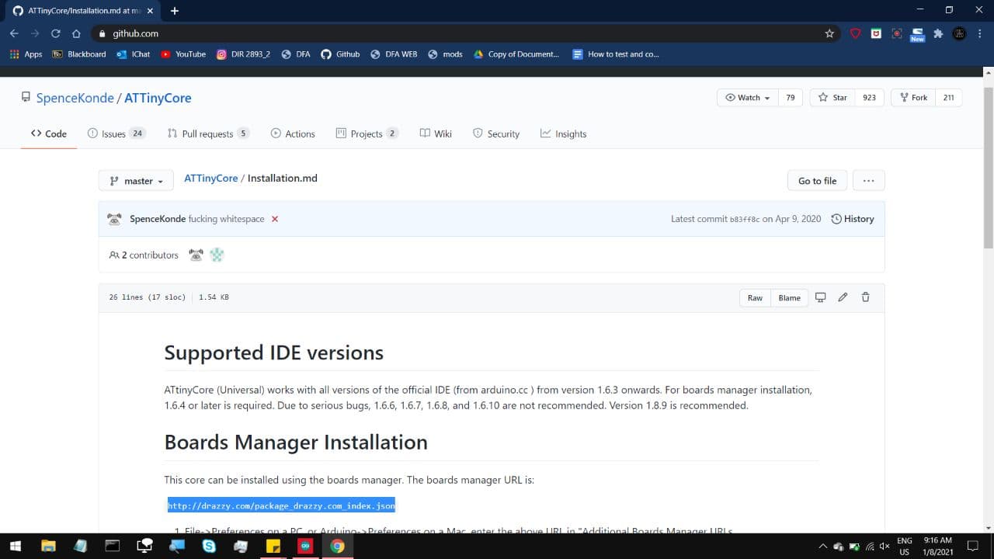Open the Apps bookmarks shortcut
The height and width of the screenshot is (559, 994).
point(26,54)
